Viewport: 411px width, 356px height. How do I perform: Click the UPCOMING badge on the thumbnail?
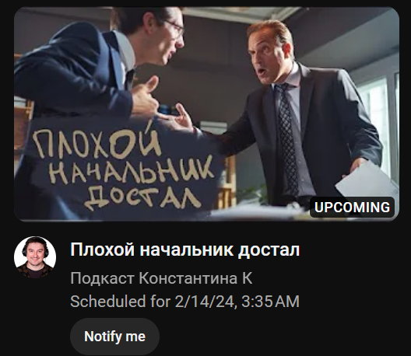[x=352, y=208]
